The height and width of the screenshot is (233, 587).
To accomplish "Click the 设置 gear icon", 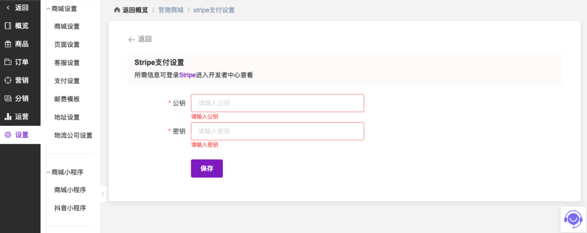I will 8,135.
